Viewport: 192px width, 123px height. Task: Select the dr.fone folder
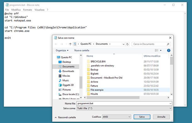coord(94,82)
